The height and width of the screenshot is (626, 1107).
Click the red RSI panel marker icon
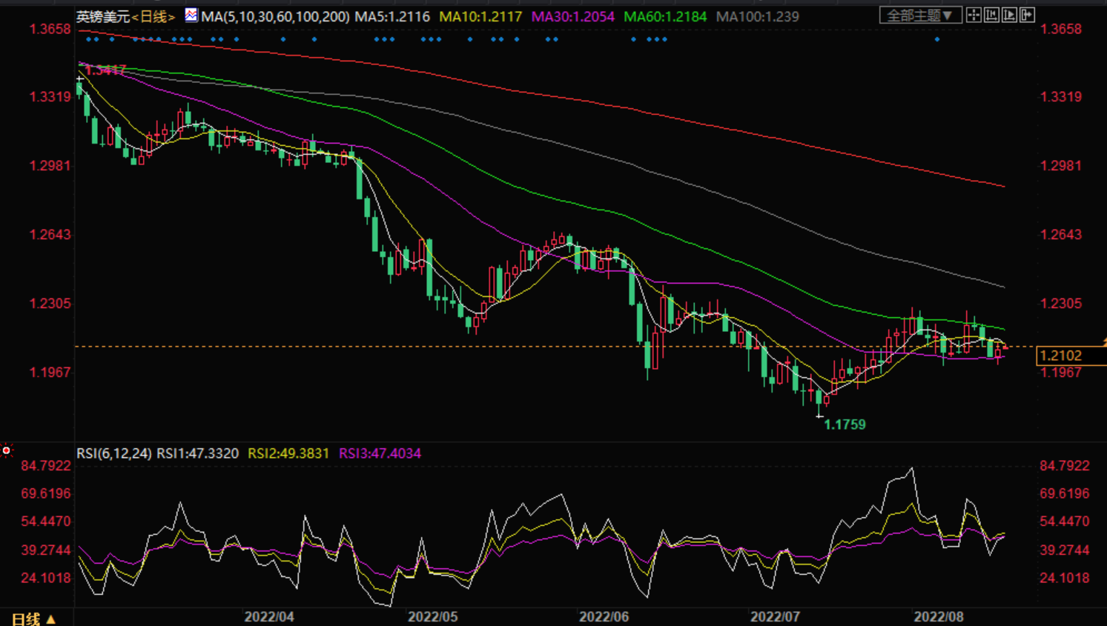[x=7, y=450]
